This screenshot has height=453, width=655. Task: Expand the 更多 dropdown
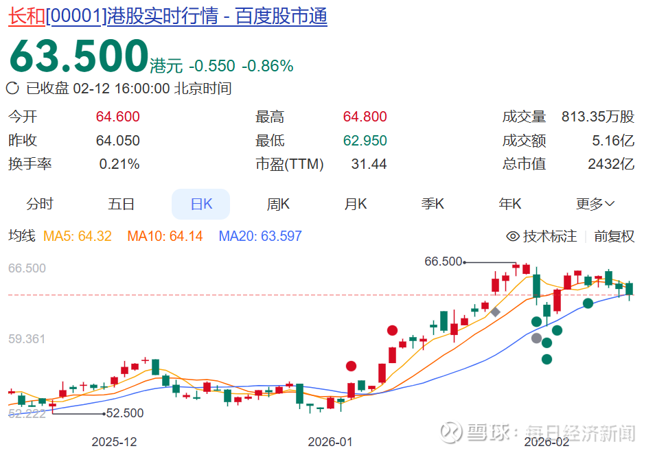pos(595,204)
